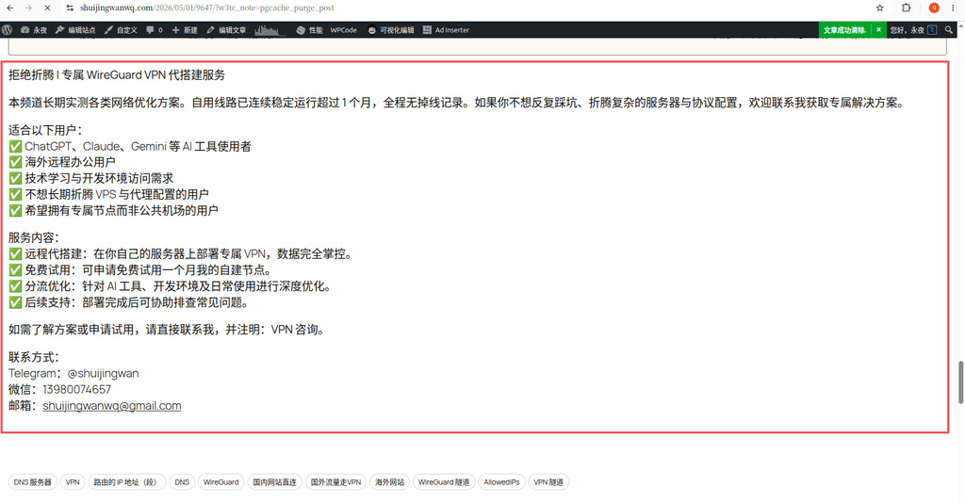The width and height of the screenshot is (965, 503).
Task: Click the Telegram @shuijingwan text
Action: 74,373
